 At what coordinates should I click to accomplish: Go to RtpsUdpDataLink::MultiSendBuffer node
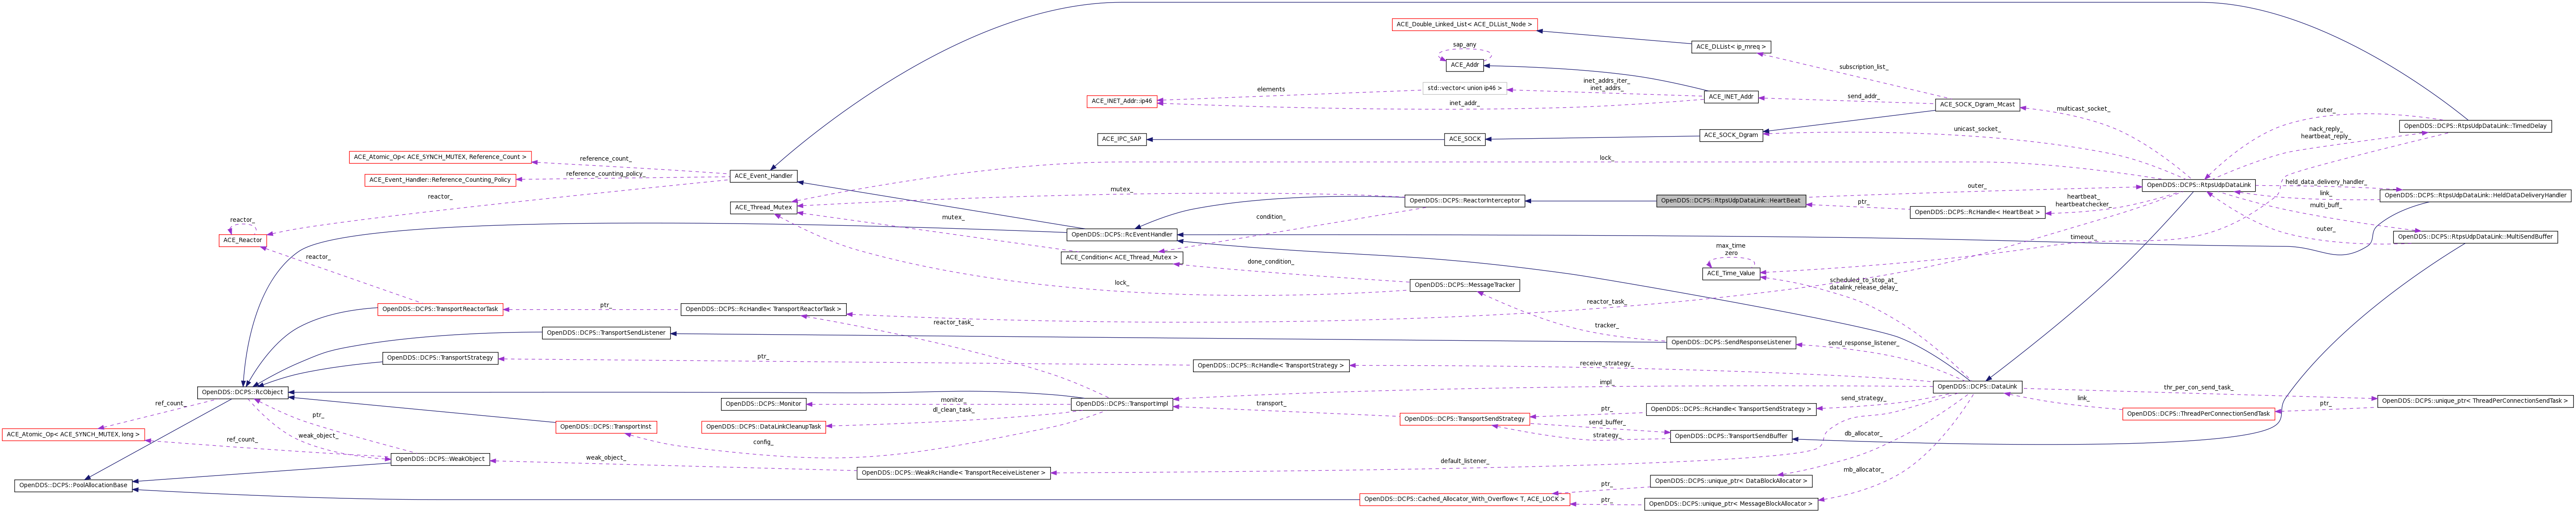[2475, 237]
